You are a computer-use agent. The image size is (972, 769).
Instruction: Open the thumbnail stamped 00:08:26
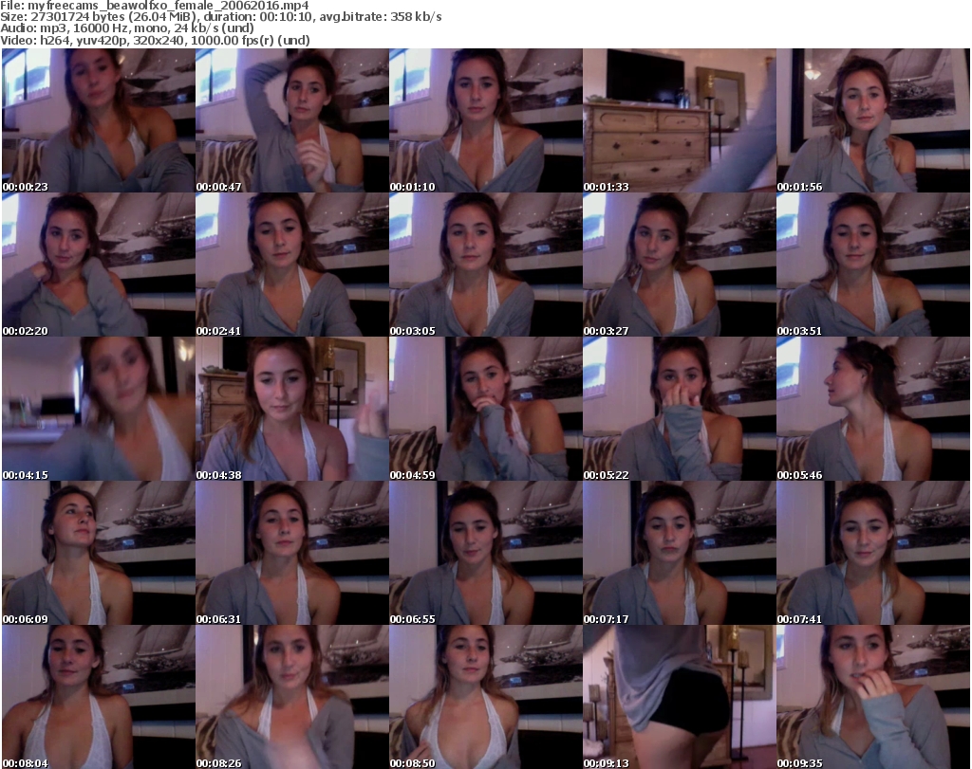292,697
